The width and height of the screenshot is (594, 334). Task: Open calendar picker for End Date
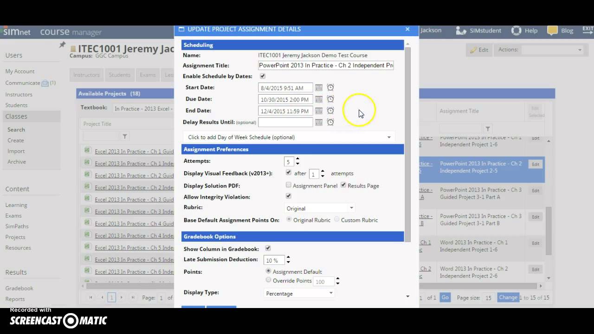pyautogui.click(x=318, y=111)
